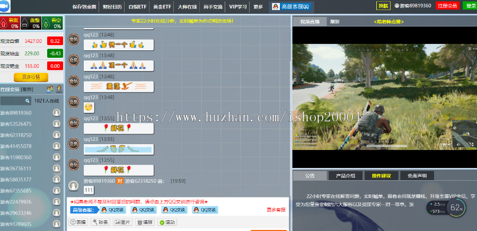
Task: Toggle the 滚动 auto-scroll option
Action: pyautogui.click(x=167, y=222)
